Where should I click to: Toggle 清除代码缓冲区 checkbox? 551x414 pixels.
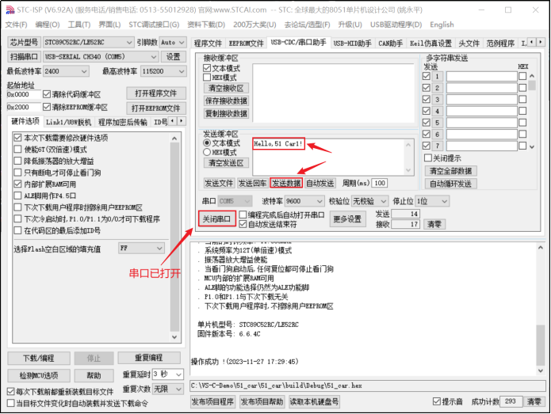click(47, 94)
